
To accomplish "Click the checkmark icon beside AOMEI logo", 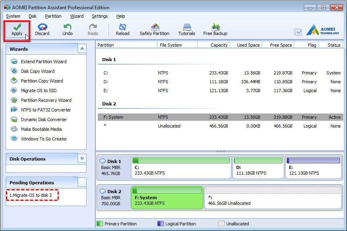I will click(x=298, y=32).
